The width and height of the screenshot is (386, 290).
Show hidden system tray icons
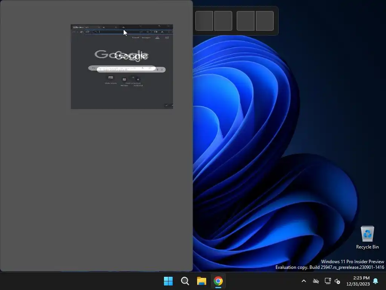304,281
